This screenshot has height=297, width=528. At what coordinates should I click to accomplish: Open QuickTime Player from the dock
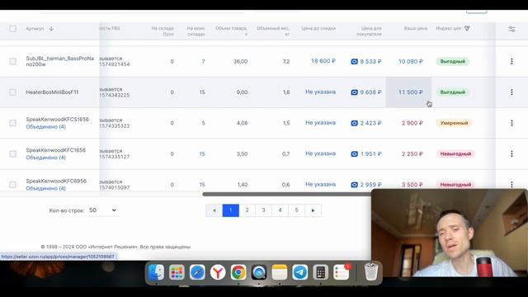(259, 272)
